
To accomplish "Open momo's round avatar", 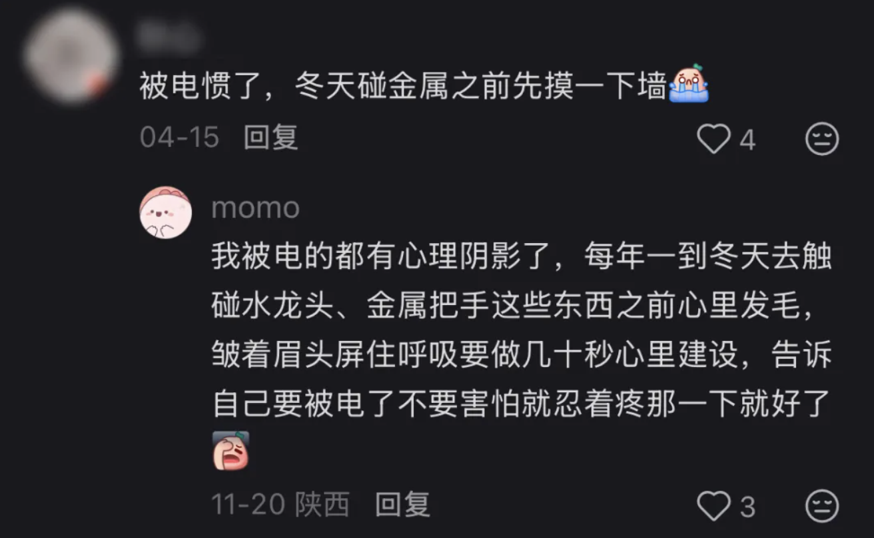I will tap(166, 212).
